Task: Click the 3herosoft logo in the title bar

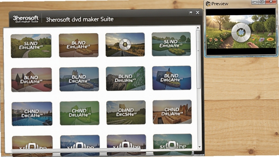Action: click(25, 19)
